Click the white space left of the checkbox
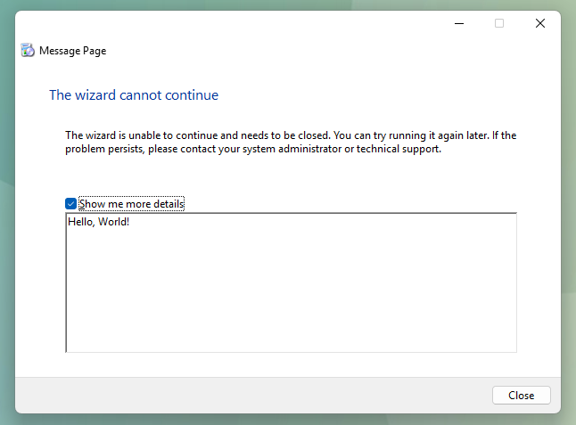Image resolution: width=576 pixels, height=425 pixels. (x=40, y=204)
